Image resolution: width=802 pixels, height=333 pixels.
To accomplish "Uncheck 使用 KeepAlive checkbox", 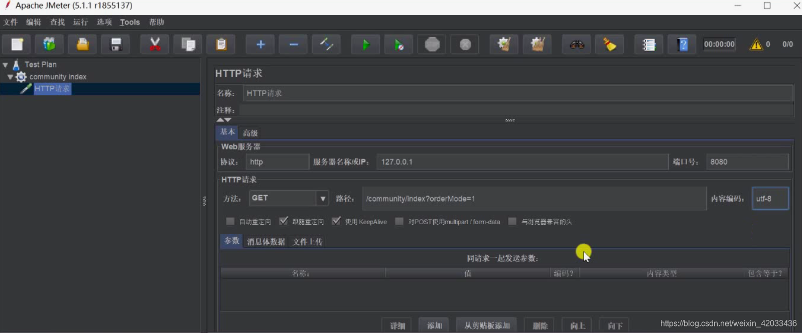I will coord(336,221).
